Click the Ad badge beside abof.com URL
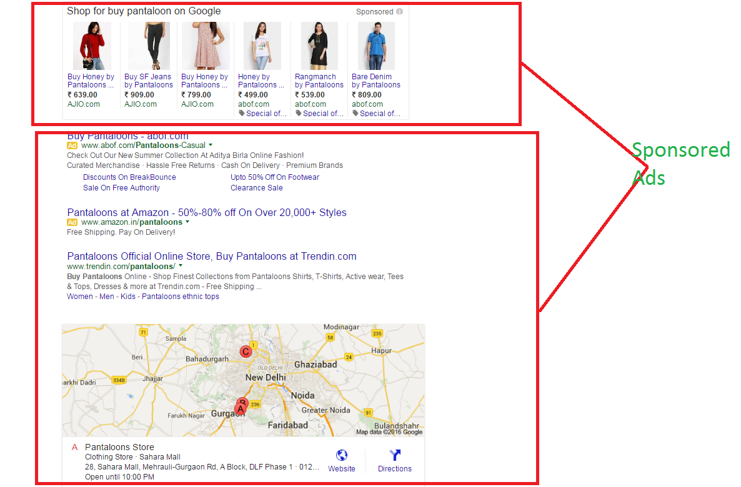 (72, 145)
